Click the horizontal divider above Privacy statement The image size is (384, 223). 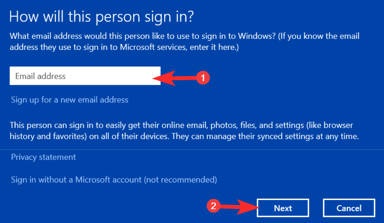pyautogui.click(x=192, y=149)
